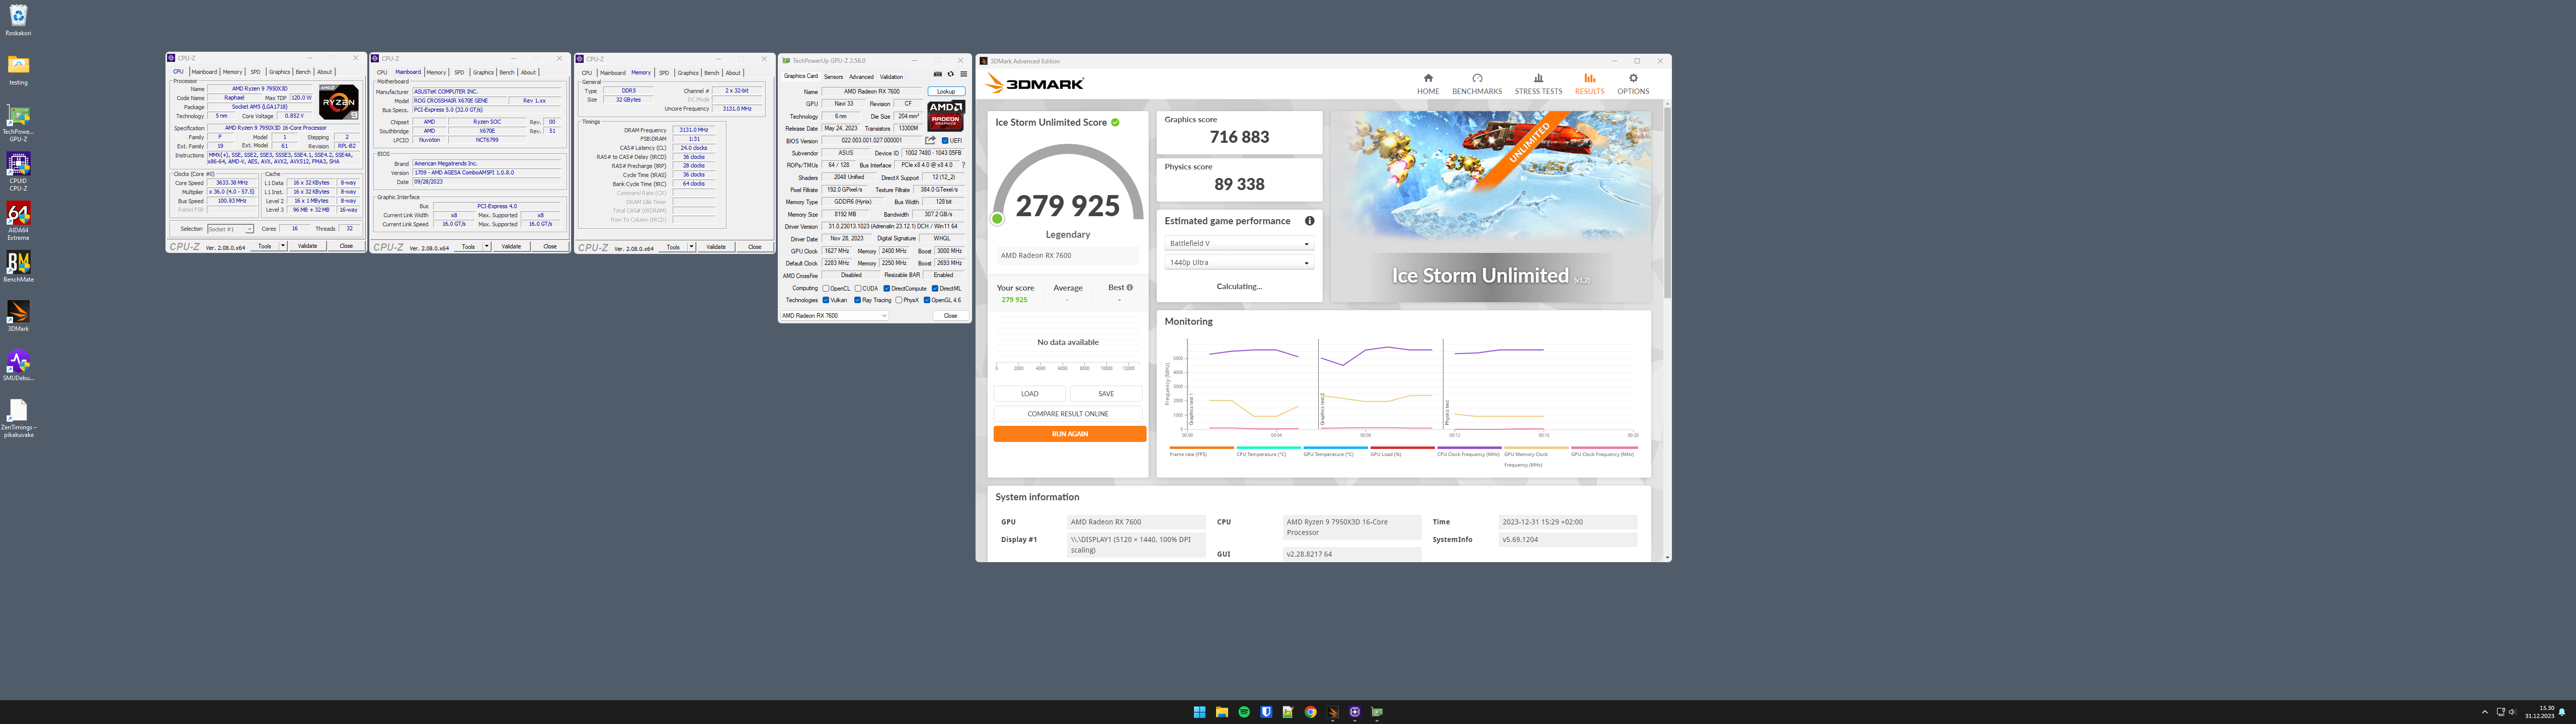Show hidden icons chevron in system tray
The height and width of the screenshot is (724, 2576).
tap(2484, 712)
